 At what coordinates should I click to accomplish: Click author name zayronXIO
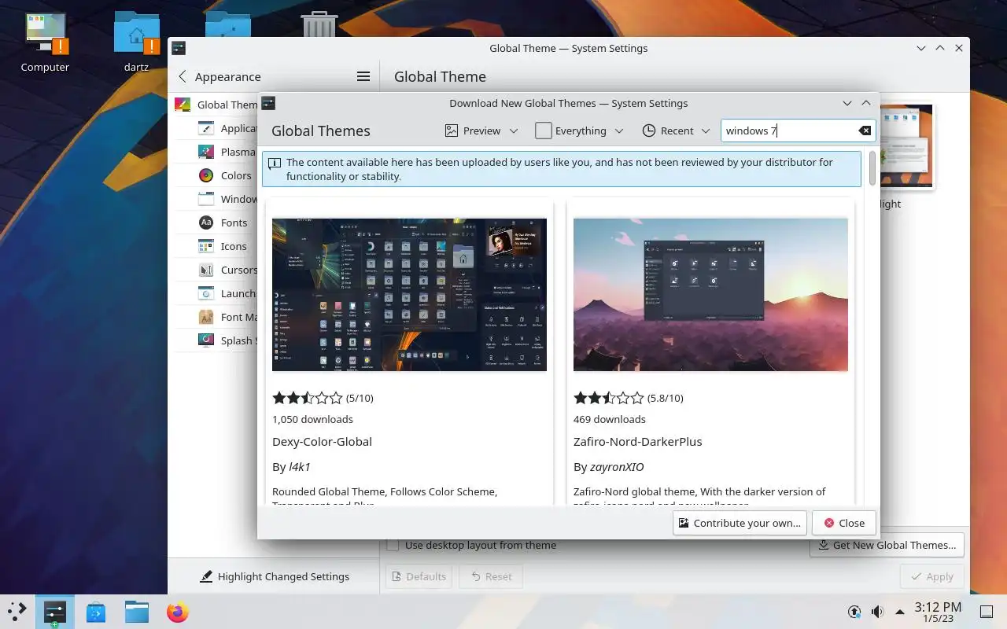[617, 466]
